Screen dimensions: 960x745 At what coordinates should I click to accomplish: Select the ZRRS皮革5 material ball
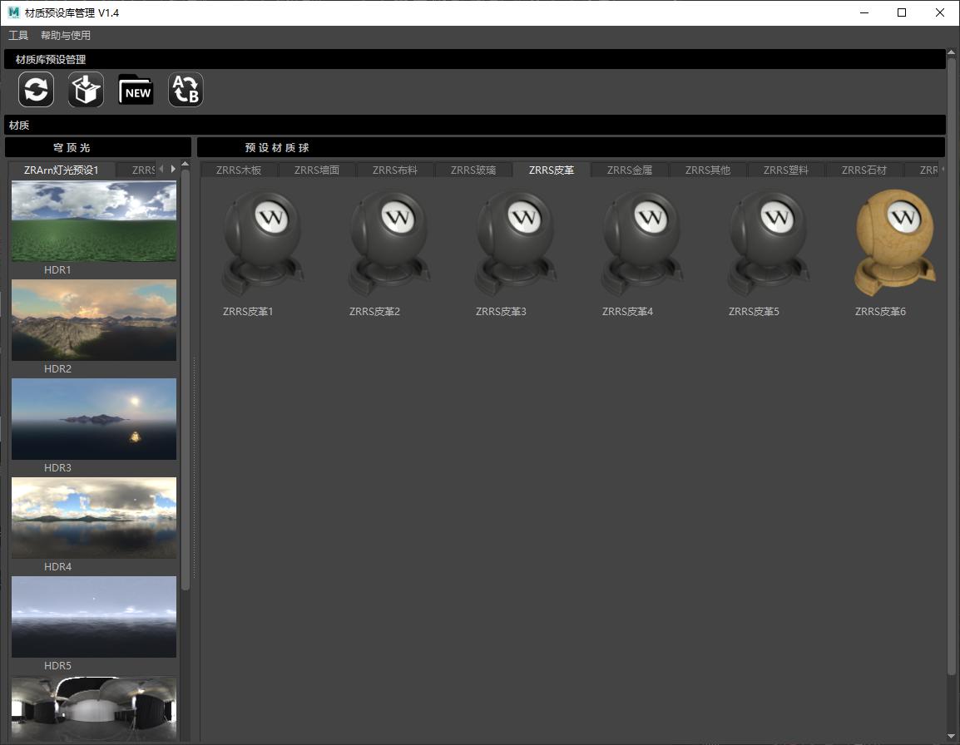pos(767,243)
